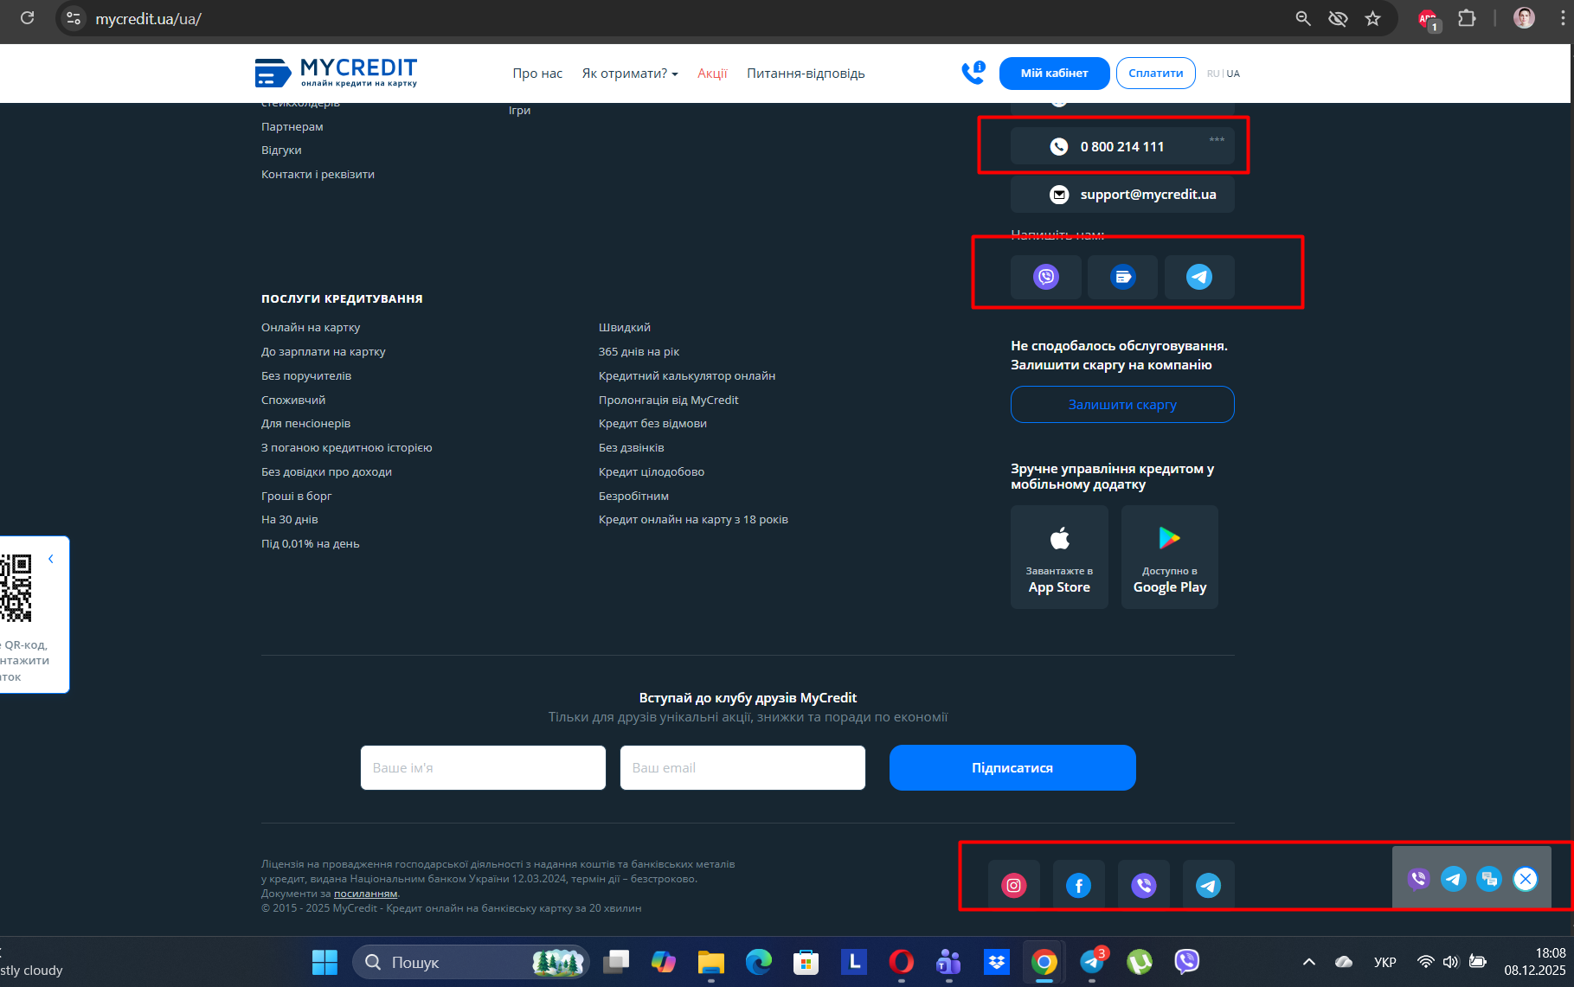This screenshot has height=987, width=1574.
Task: Show hidden system tray icons
Action: tap(1309, 962)
